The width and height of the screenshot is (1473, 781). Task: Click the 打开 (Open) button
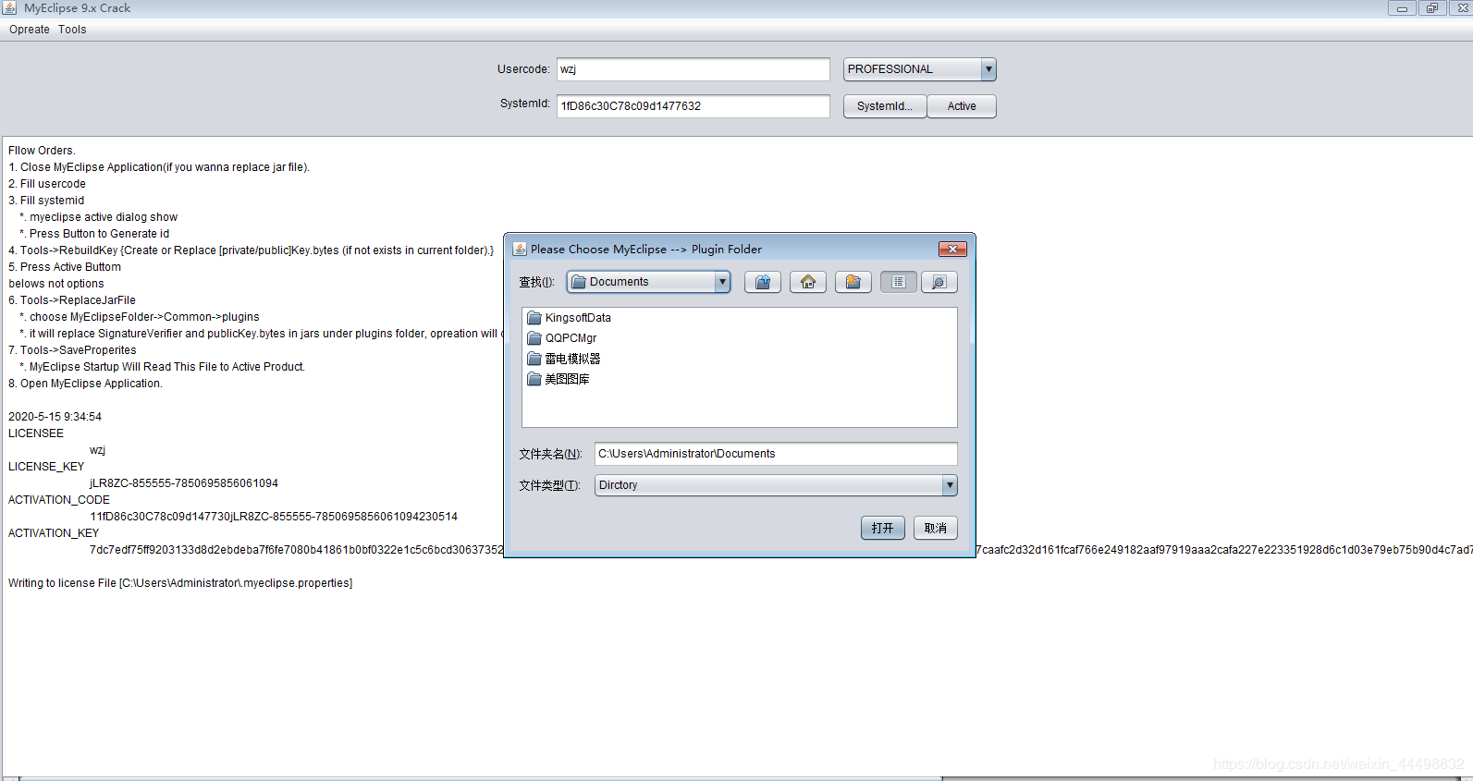coord(883,528)
